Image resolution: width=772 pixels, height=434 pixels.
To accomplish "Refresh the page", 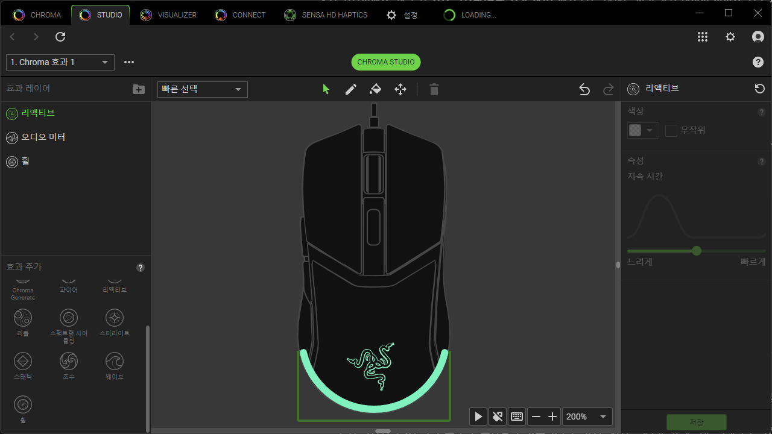I will point(60,37).
